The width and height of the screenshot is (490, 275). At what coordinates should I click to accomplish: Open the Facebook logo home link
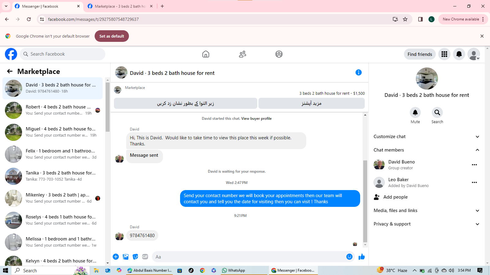pyautogui.click(x=11, y=54)
